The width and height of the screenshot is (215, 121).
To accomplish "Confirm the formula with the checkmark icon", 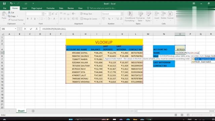I will coord(31,29).
